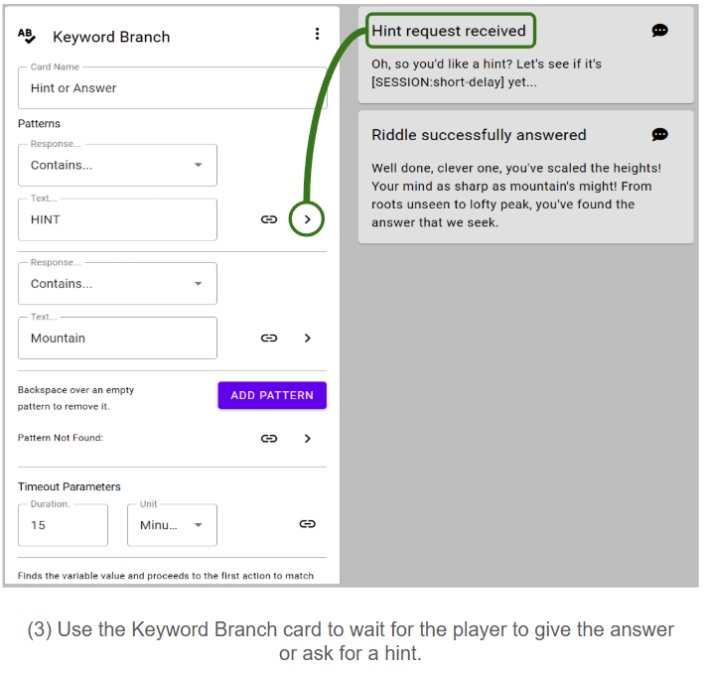Click the Duration field showing 15
Screen dimensions: 704x676
(63, 525)
